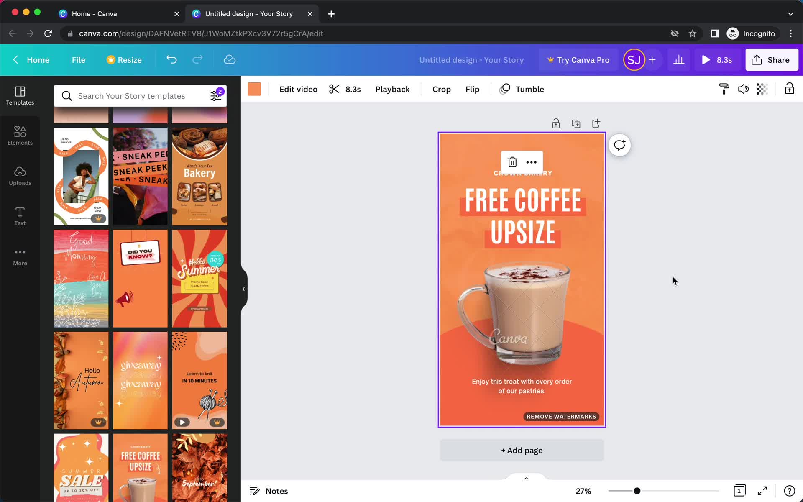803x502 pixels.
Task: Select the Hello Autumn template thumbnail
Action: (81, 381)
